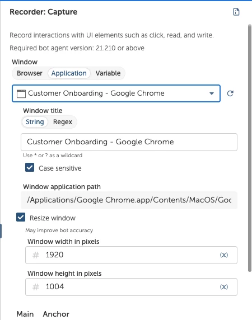
Task: Insert variable in Window height field
Action: pos(224,287)
